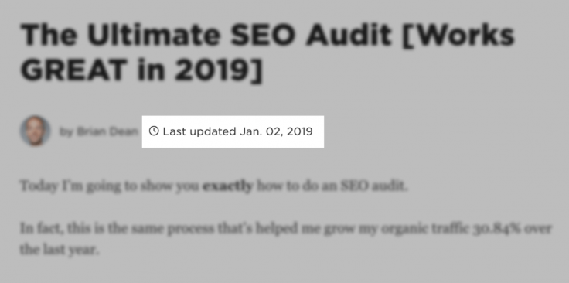This screenshot has width=569, height=283.
Task: Click the word "GREAT" in the title
Action: (x=74, y=70)
